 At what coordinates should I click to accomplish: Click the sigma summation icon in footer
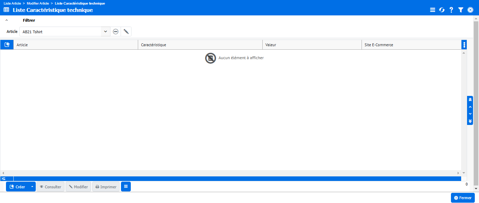tap(4, 178)
